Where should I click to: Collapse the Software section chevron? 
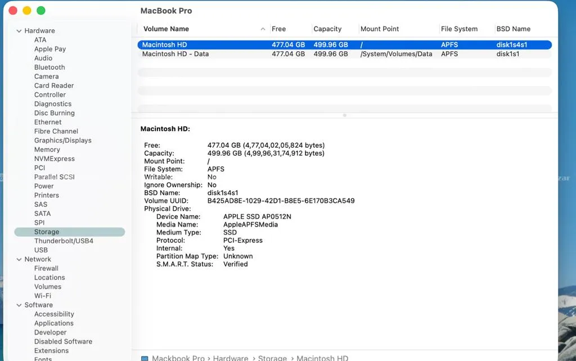coord(19,305)
